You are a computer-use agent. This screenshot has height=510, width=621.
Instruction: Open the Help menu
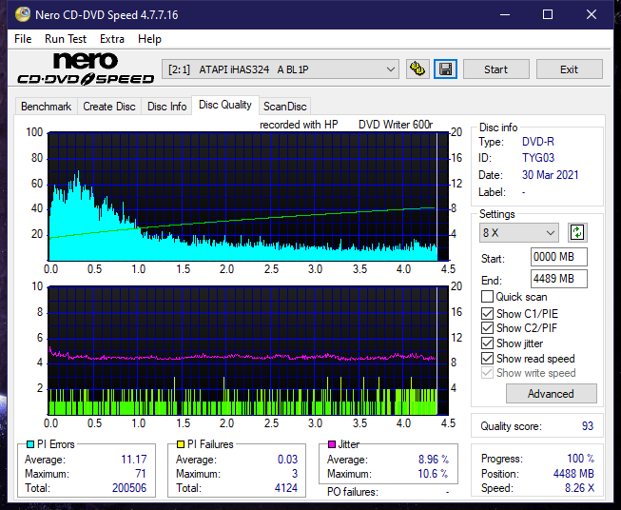click(x=149, y=39)
